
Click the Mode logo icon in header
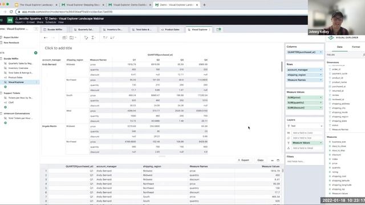coord(10,20)
